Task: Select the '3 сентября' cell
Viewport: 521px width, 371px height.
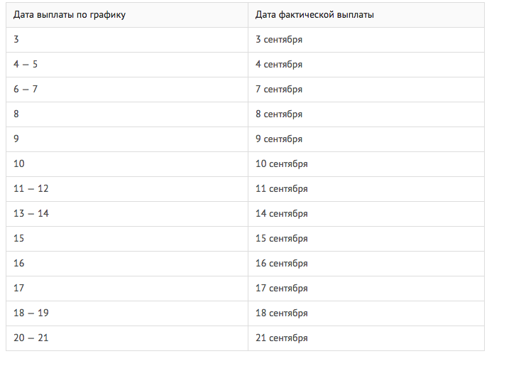Action: tap(366, 40)
